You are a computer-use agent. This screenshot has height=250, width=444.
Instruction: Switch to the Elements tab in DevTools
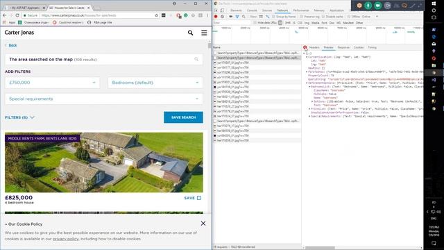click(236, 10)
